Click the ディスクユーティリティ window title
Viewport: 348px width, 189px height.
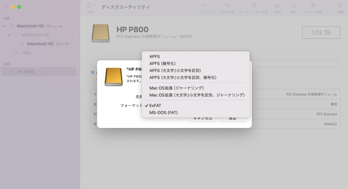[126, 7]
